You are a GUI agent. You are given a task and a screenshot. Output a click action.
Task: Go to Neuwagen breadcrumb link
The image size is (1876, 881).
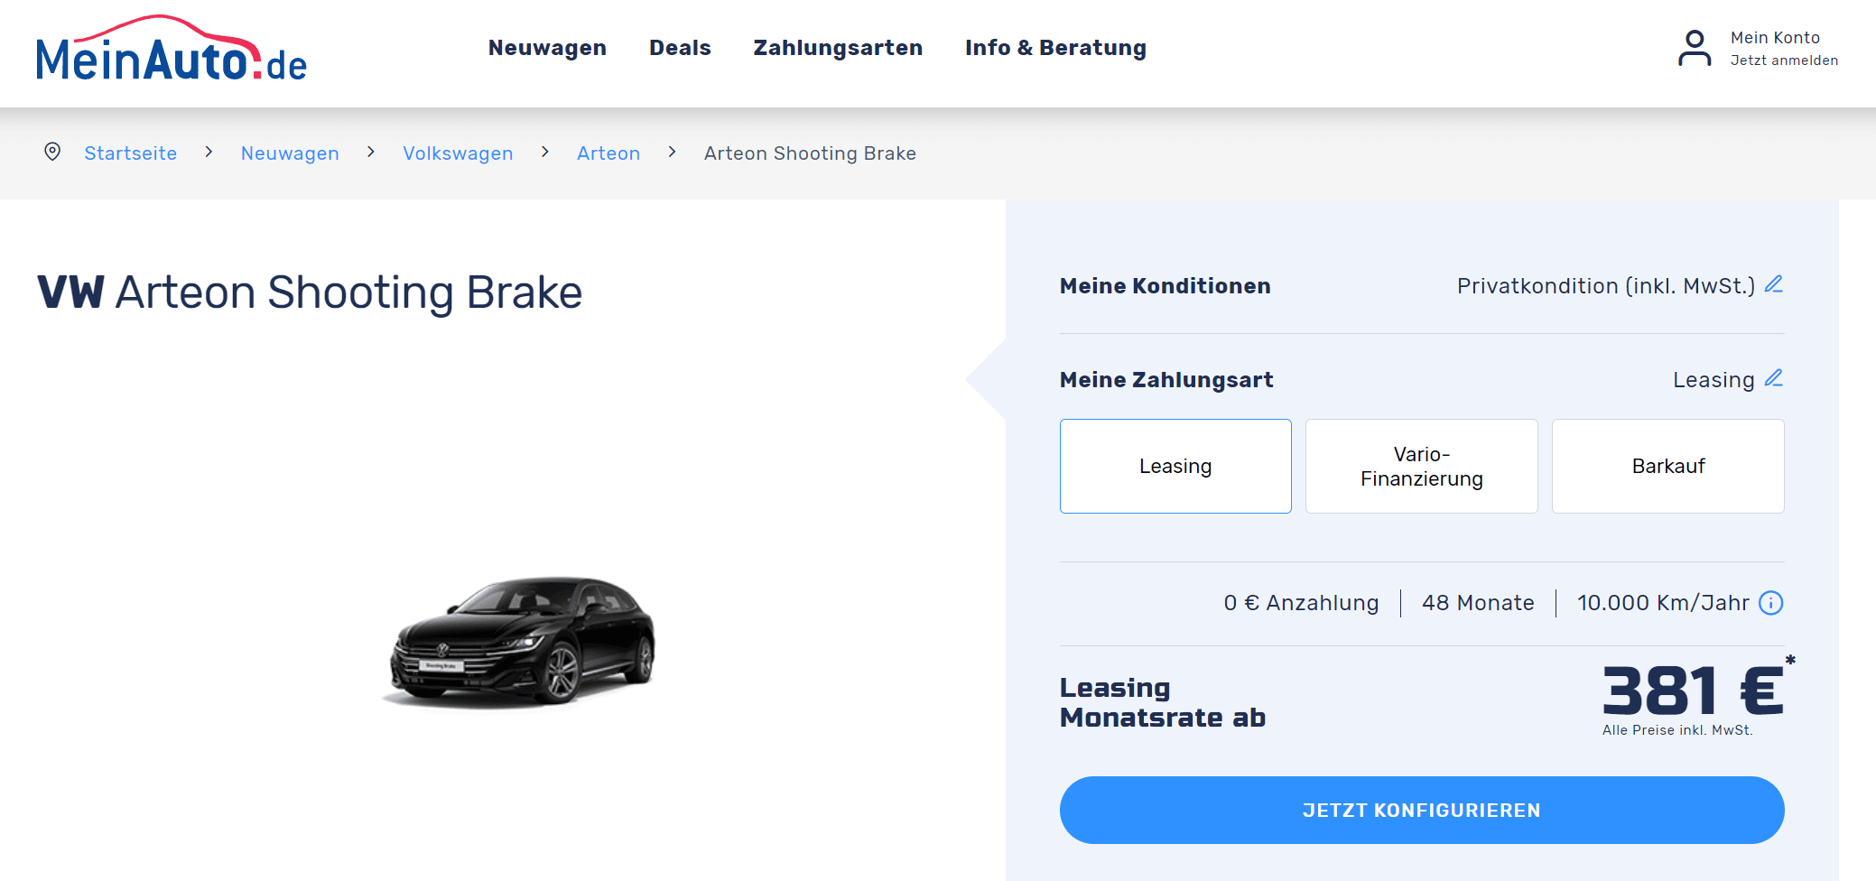pos(290,153)
